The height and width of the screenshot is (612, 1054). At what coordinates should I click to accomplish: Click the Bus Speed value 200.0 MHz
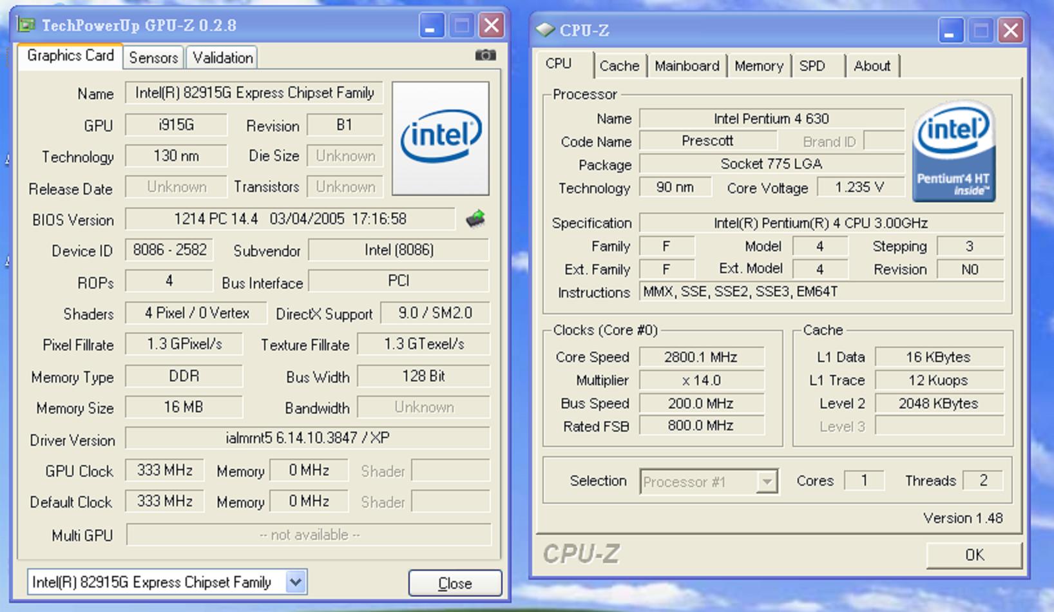pyautogui.click(x=702, y=403)
